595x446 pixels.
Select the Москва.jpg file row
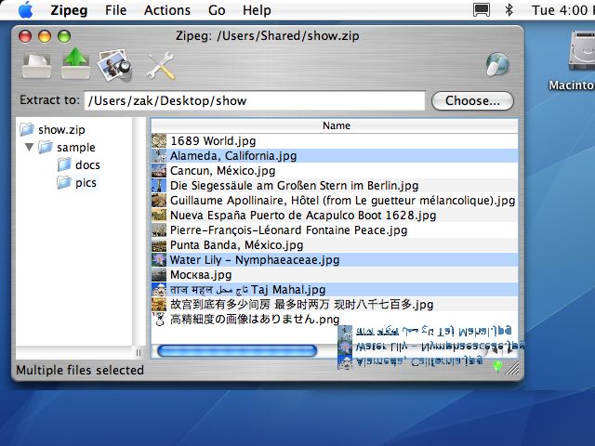click(335, 275)
